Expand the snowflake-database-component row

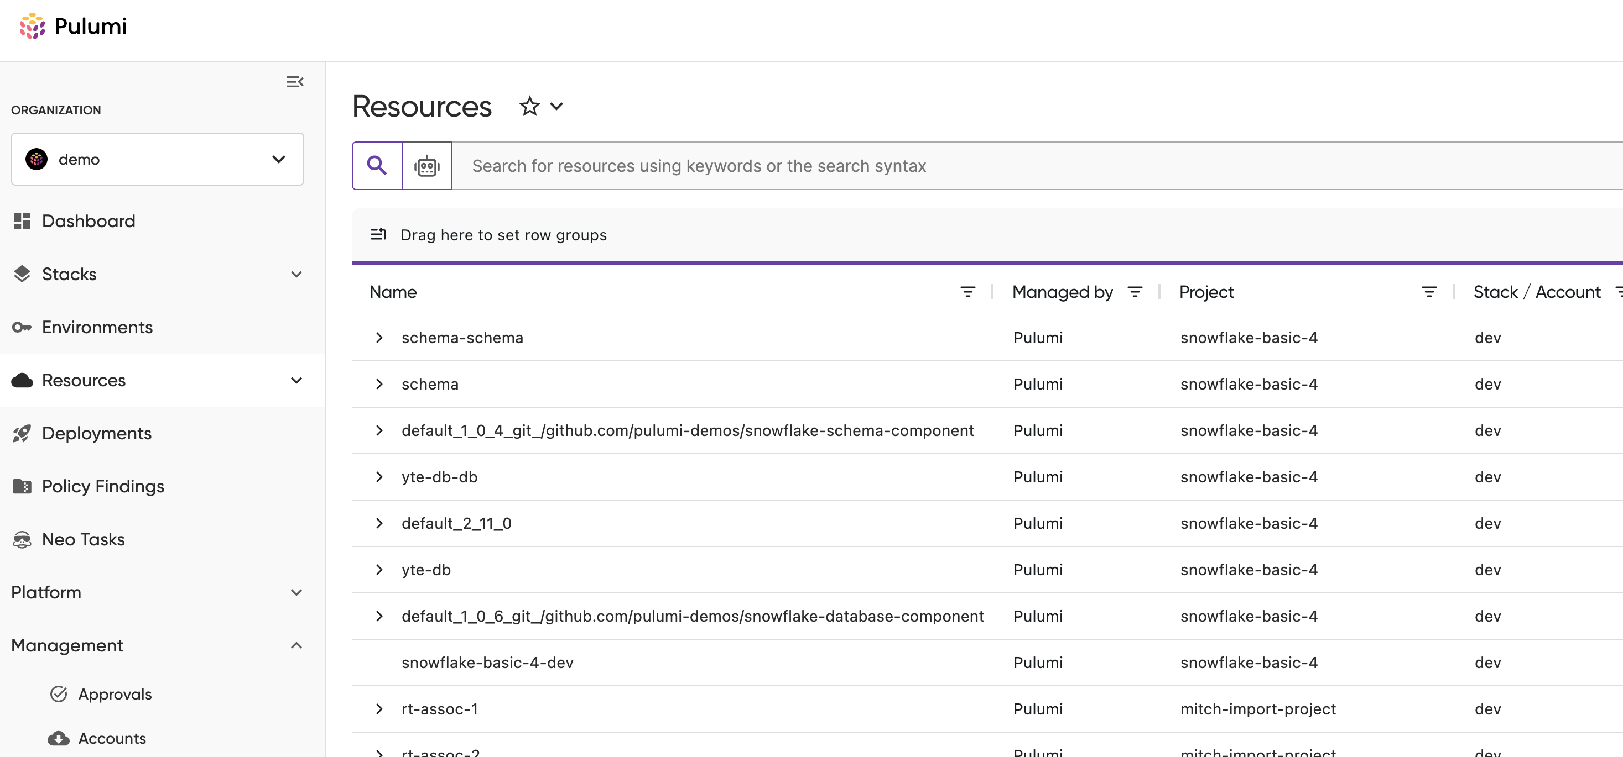379,616
